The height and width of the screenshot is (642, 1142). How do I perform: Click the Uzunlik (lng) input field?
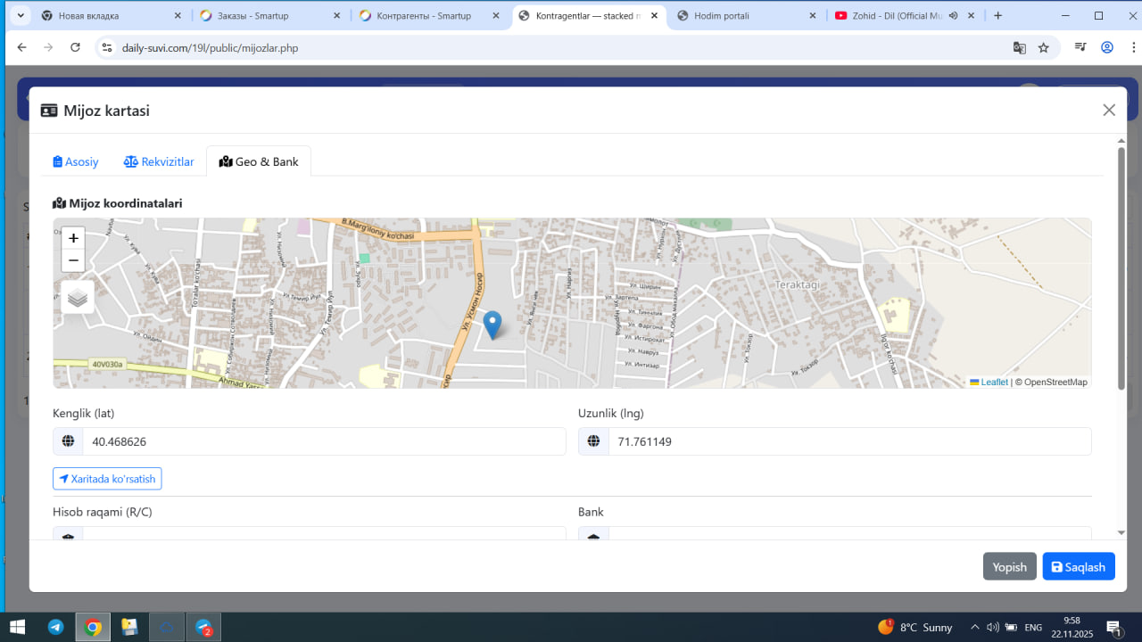[x=849, y=441]
